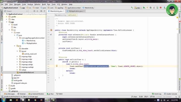Open the VCS menu
The height and width of the screenshot is (102, 181).
pos(59,5)
